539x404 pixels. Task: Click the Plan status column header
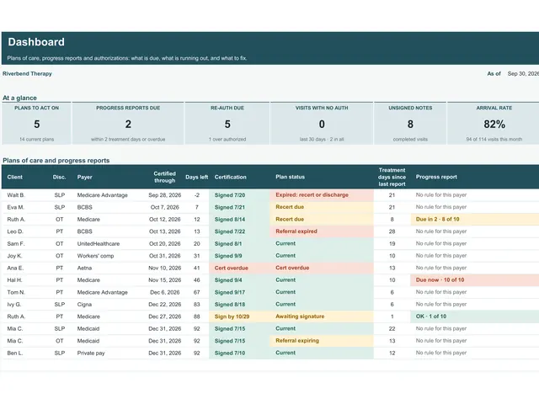pyautogui.click(x=290, y=177)
